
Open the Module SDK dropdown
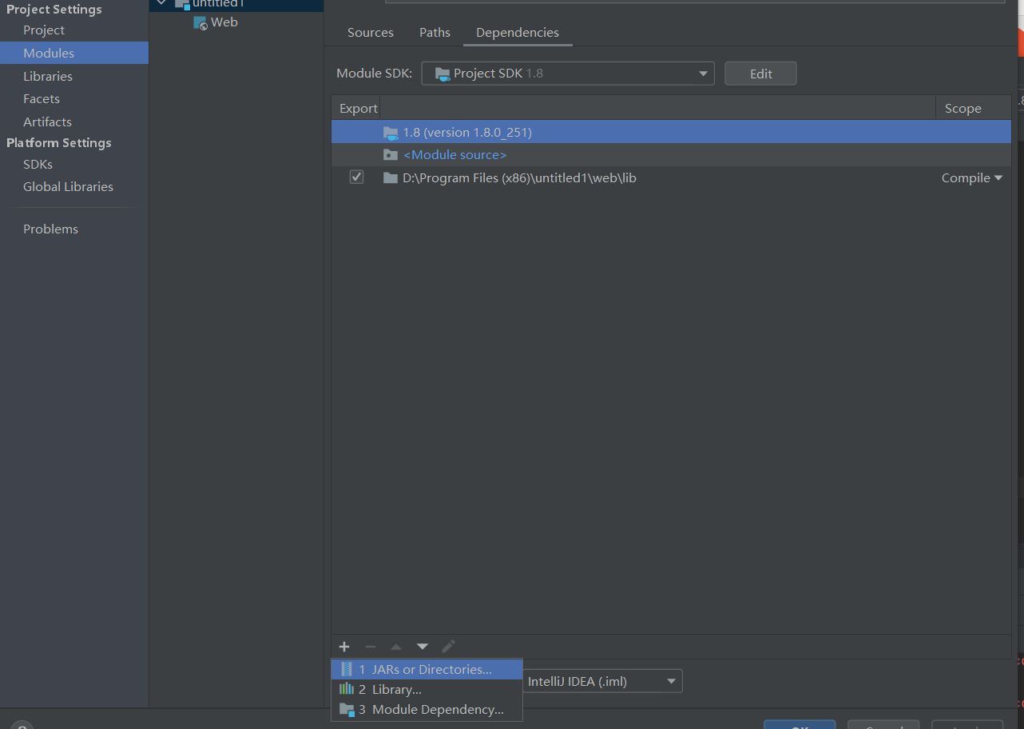pyautogui.click(x=568, y=74)
